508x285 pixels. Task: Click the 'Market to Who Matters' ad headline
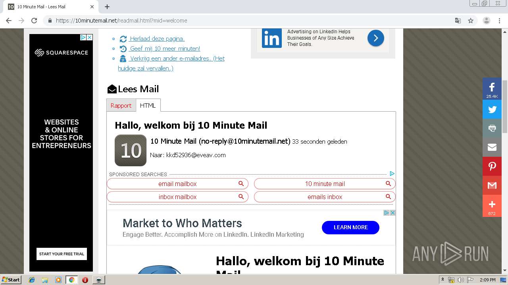coord(182,223)
